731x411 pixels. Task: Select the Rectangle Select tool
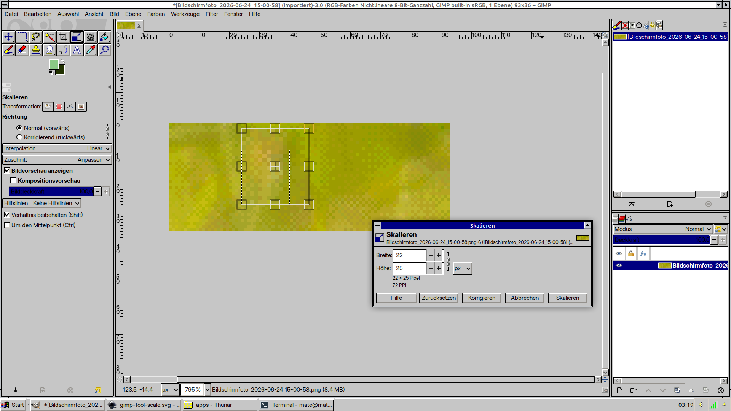pyautogui.click(x=22, y=37)
